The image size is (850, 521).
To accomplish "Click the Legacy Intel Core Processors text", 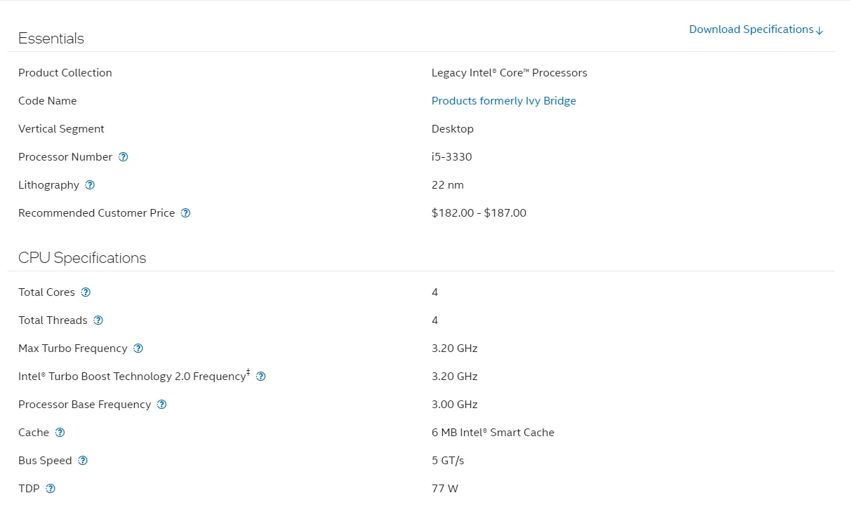I will tap(509, 73).
